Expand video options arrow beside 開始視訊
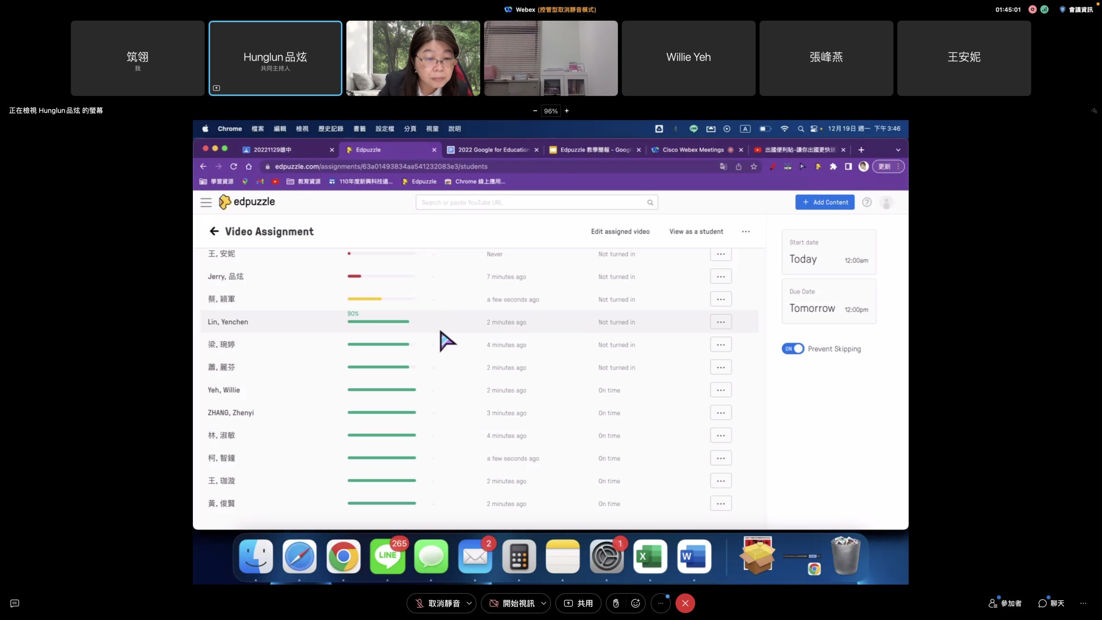Viewport: 1102px width, 620px height. (544, 603)
